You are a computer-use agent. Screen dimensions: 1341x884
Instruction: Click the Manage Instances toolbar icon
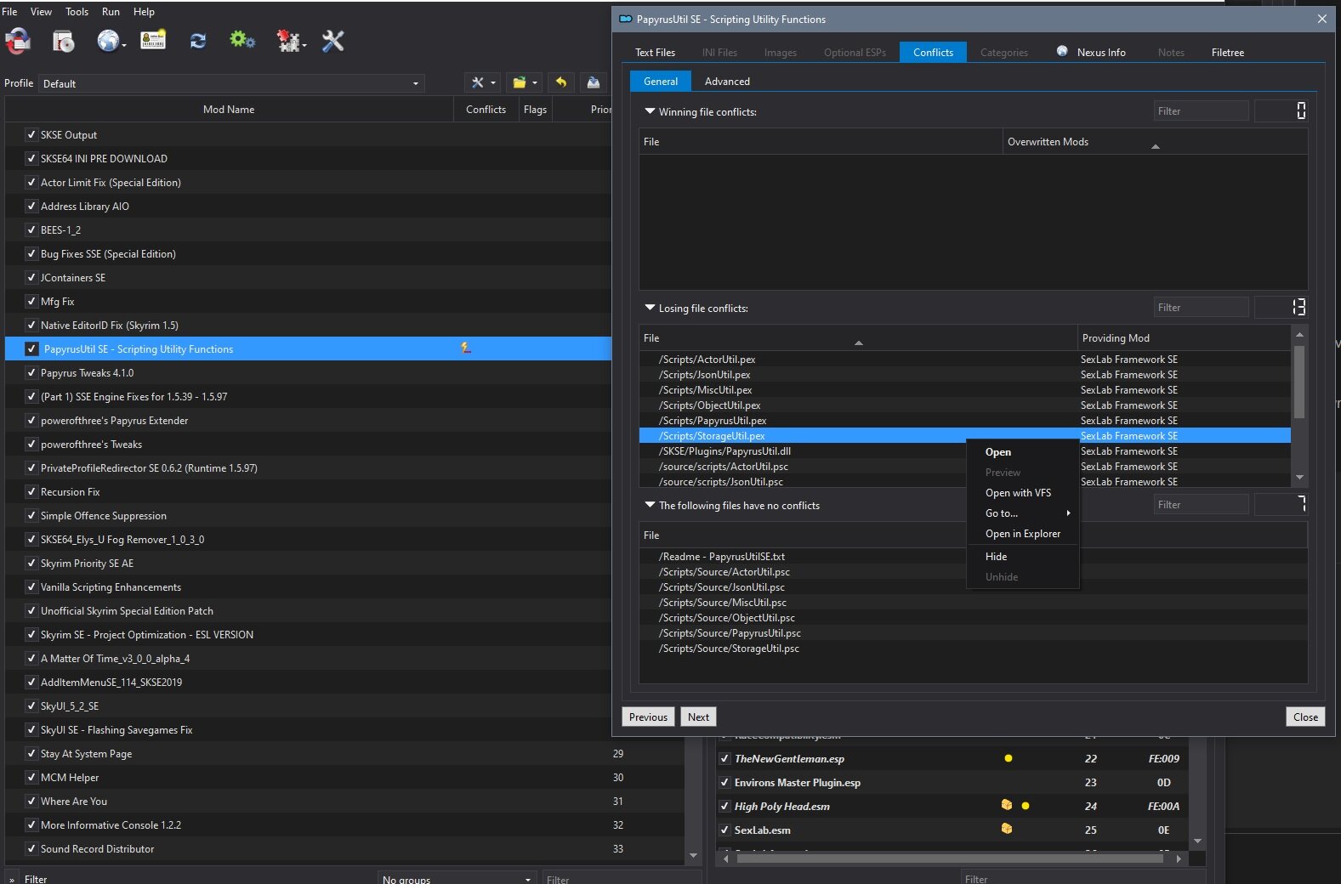[x=18, y=40]
